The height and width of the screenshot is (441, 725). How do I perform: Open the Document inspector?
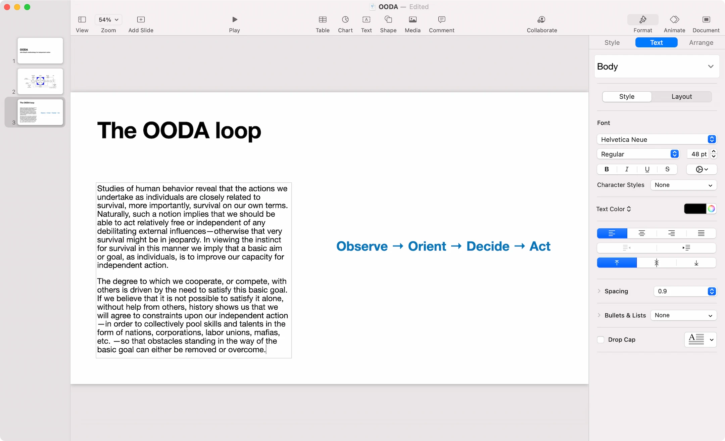tap(706, 24)
